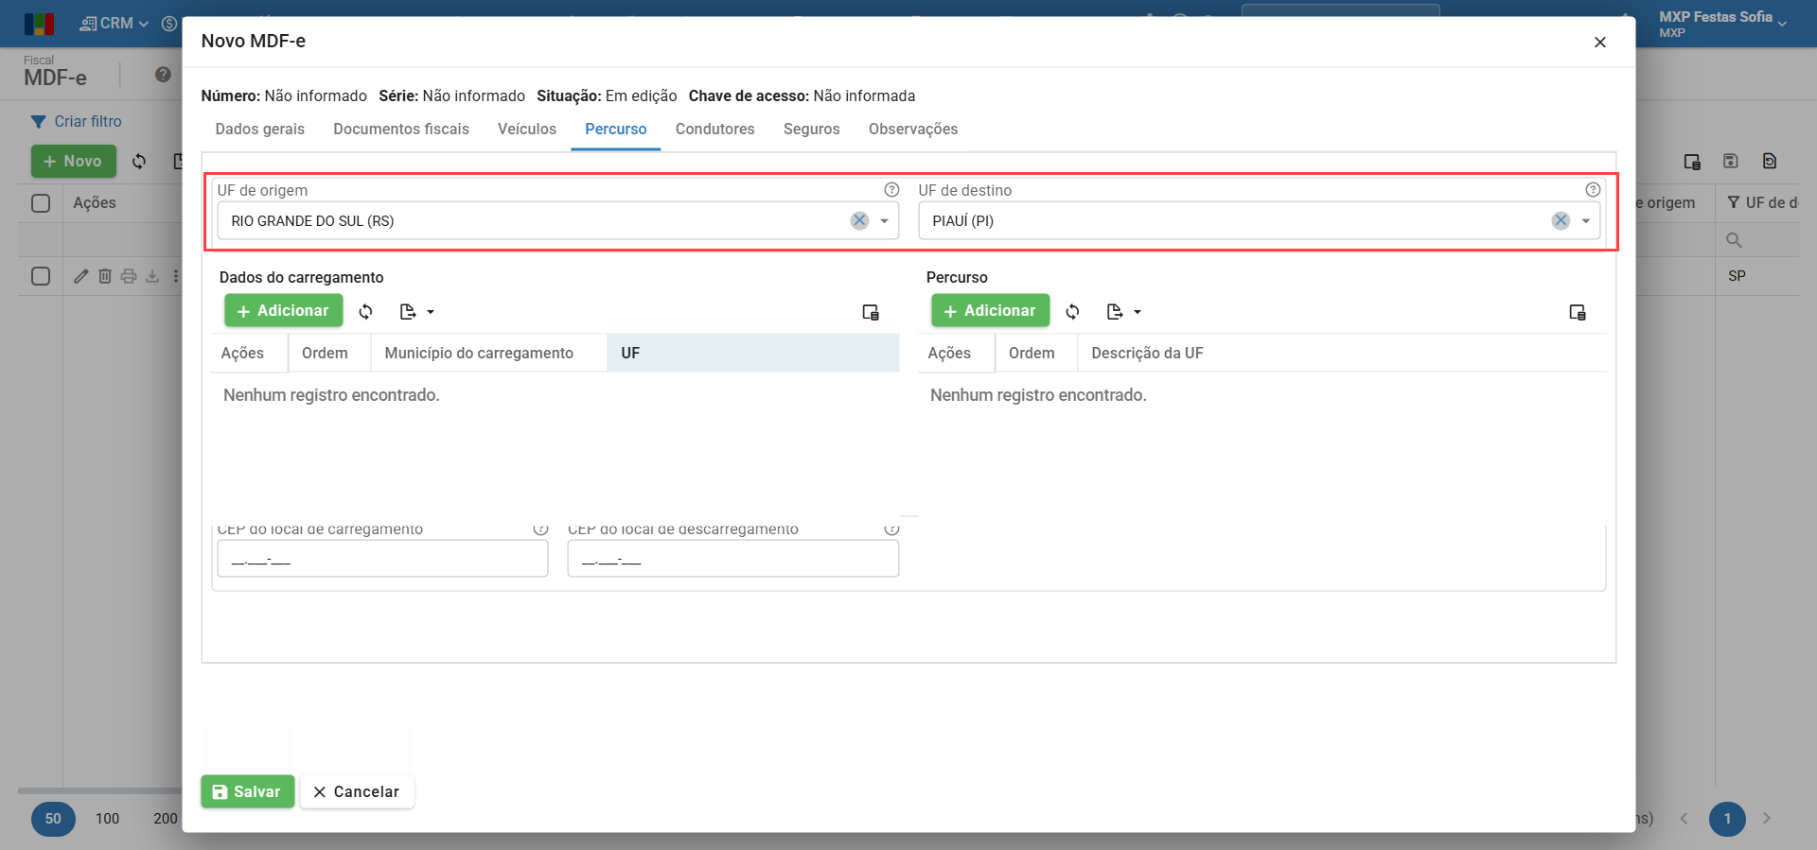
Task: Click the CEP do local de descarregamento field
Action: coord(733,559)
